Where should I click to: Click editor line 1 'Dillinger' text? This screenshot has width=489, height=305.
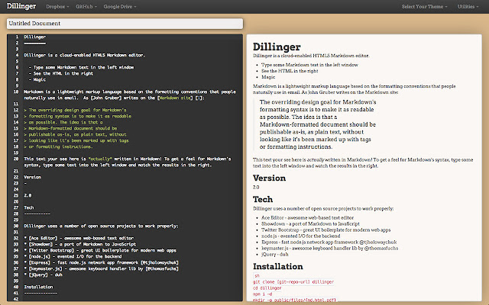(35, 37)
